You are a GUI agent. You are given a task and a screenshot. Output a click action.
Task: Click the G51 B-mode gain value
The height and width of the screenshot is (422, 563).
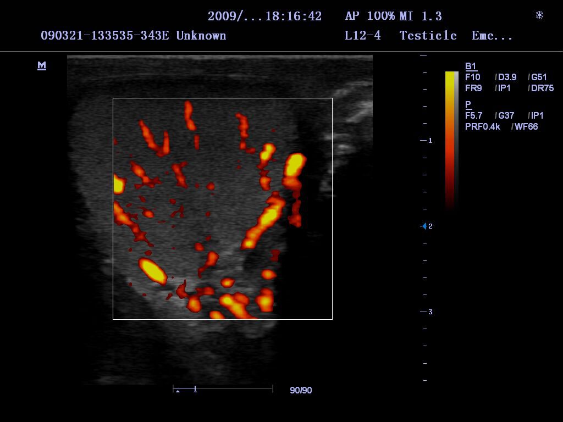539,77
